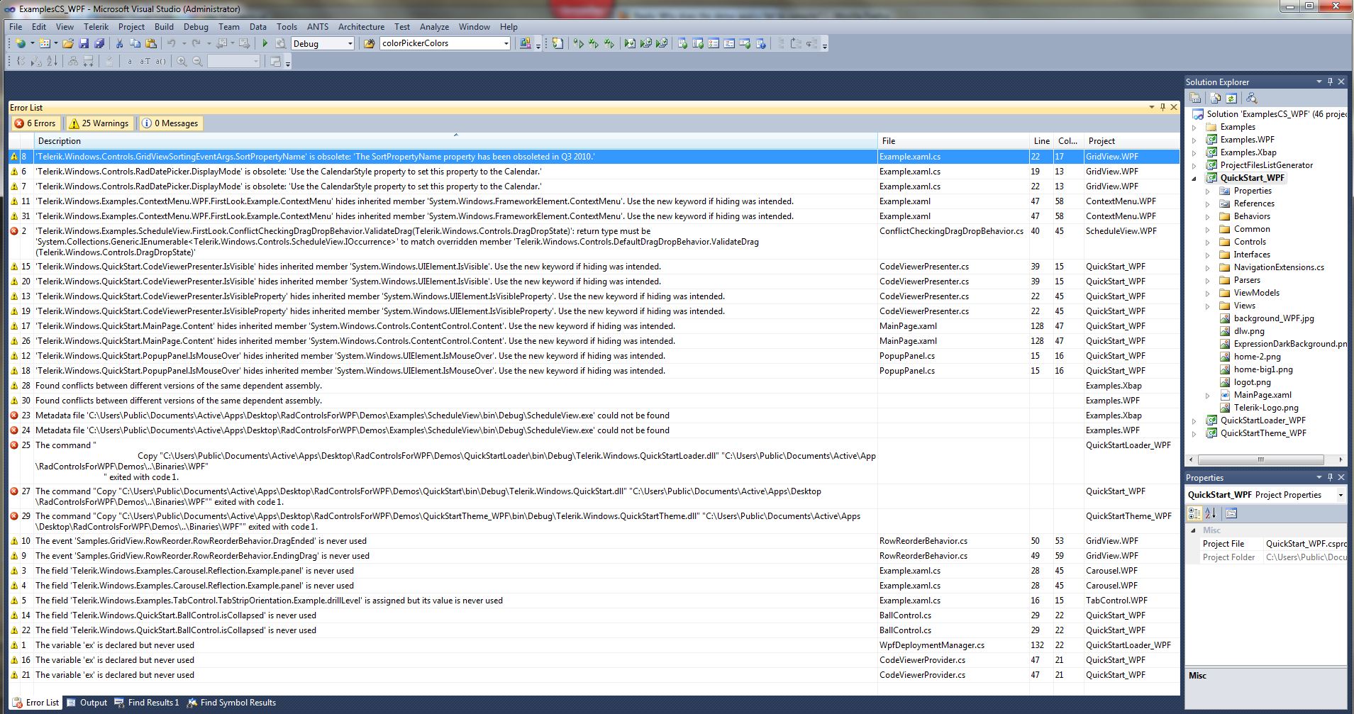The image size is (1354, 714).
Task: Select warning 'The variable ex' in WpfDeploymentManager.cs
Action: coord(594,645)
